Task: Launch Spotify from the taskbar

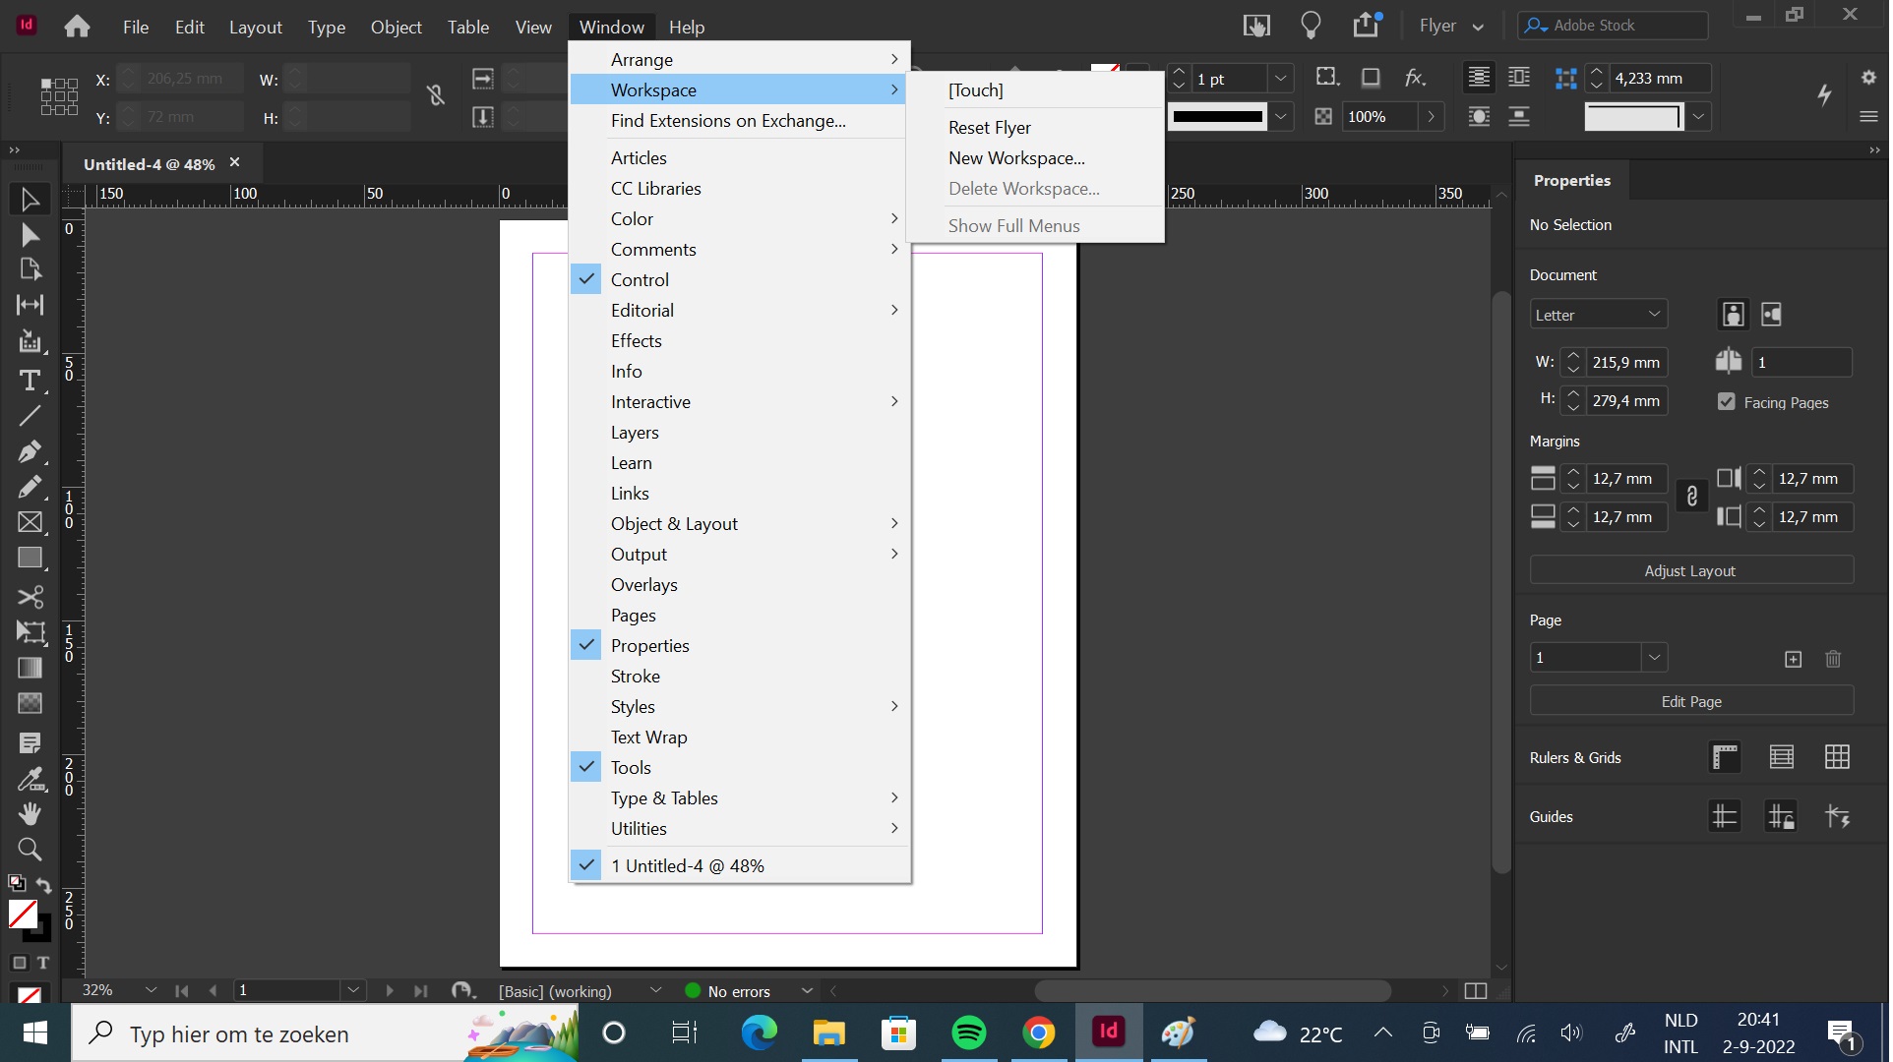Action: pos(968,1032)
